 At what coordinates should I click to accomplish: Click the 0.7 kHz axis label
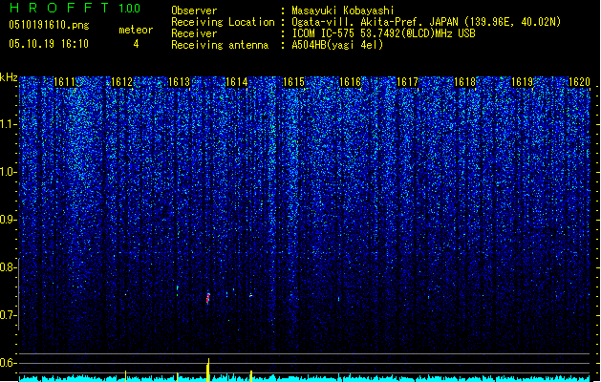click(9, 315)
